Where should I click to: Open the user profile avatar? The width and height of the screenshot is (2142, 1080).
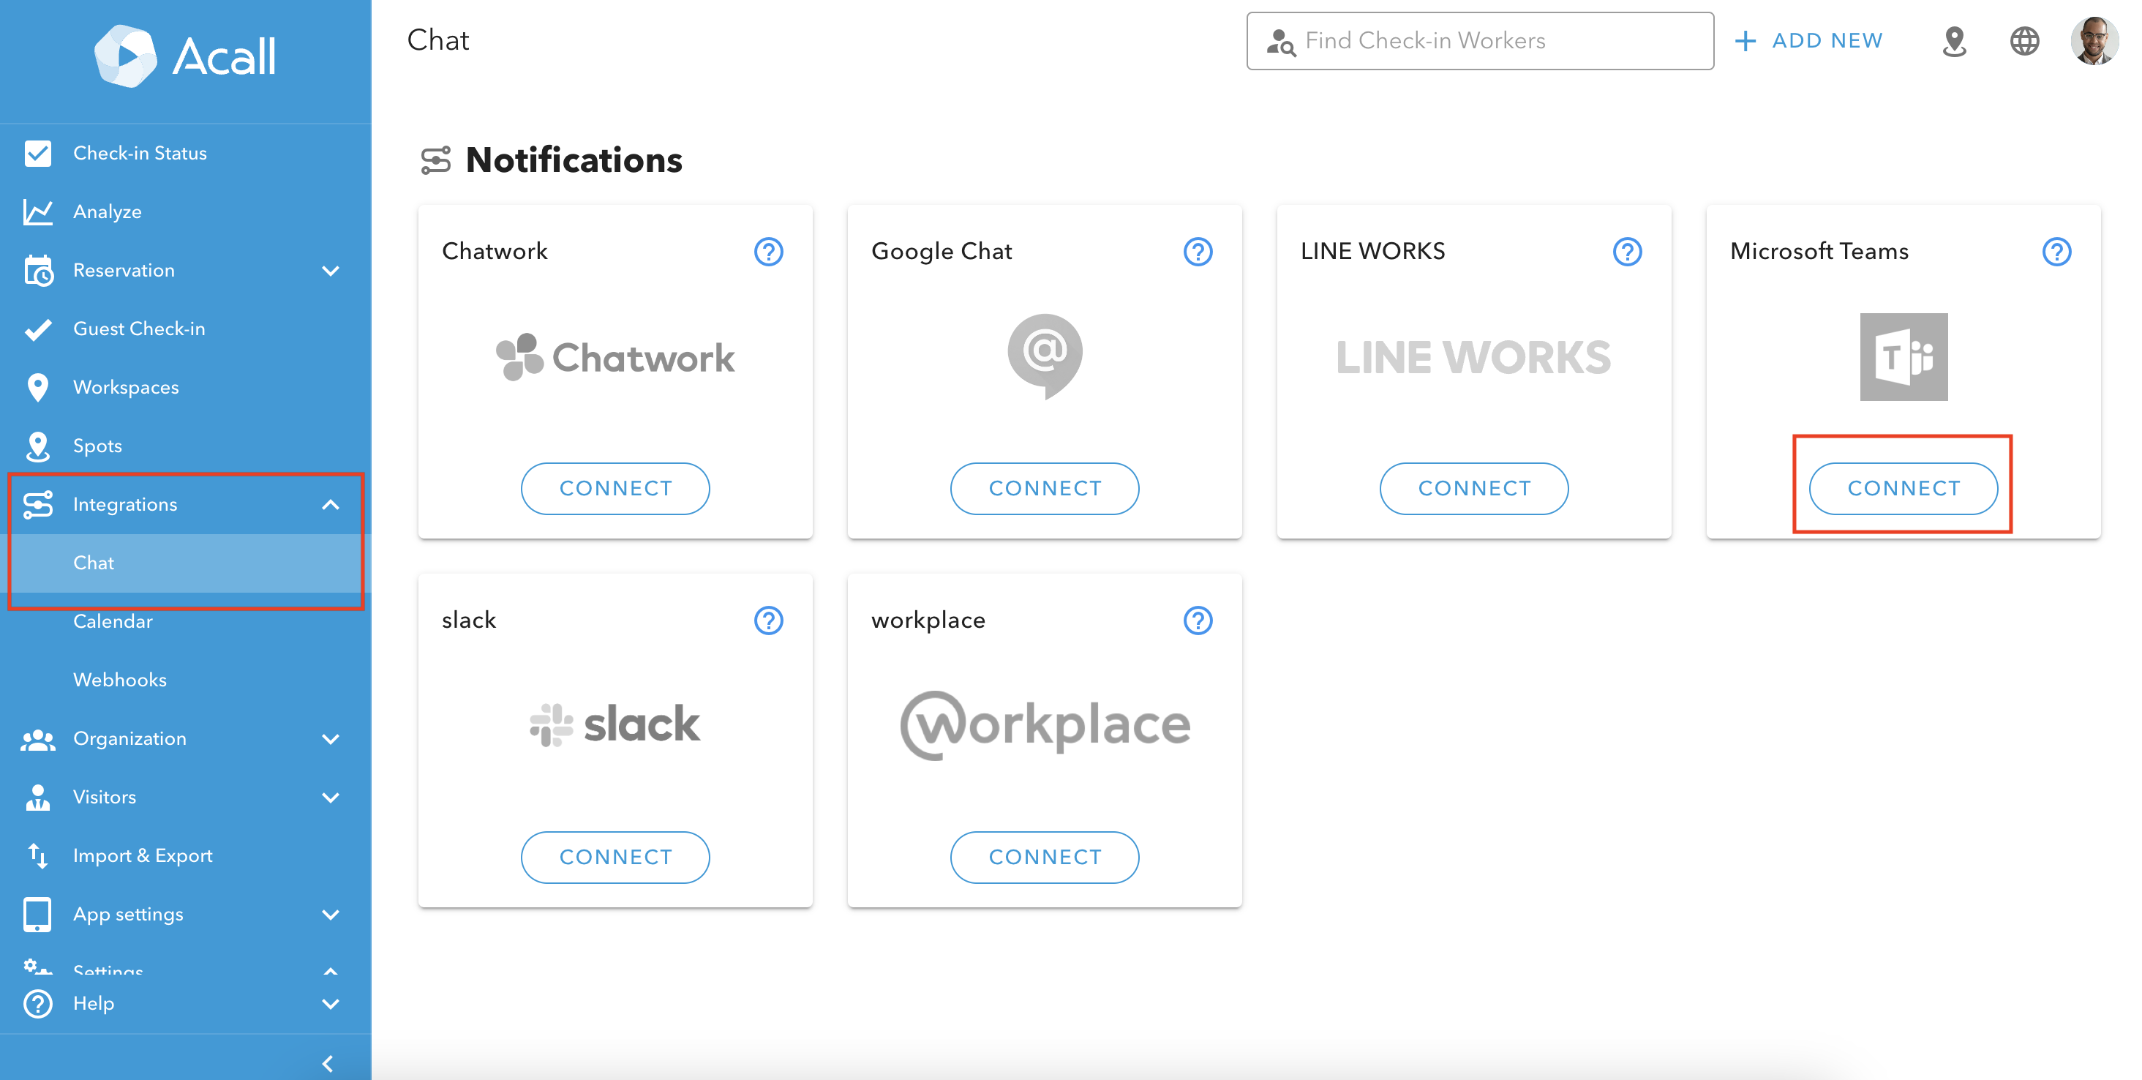tap(2094, 40)
